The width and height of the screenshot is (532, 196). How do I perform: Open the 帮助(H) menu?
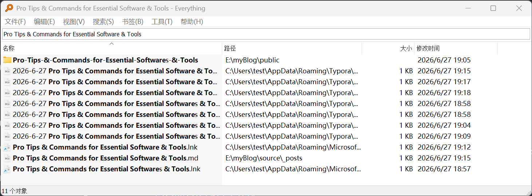(x=192, y=22)
